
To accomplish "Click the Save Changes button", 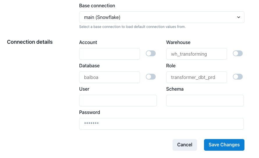I will pyautogui.click(x=224, y=145).
